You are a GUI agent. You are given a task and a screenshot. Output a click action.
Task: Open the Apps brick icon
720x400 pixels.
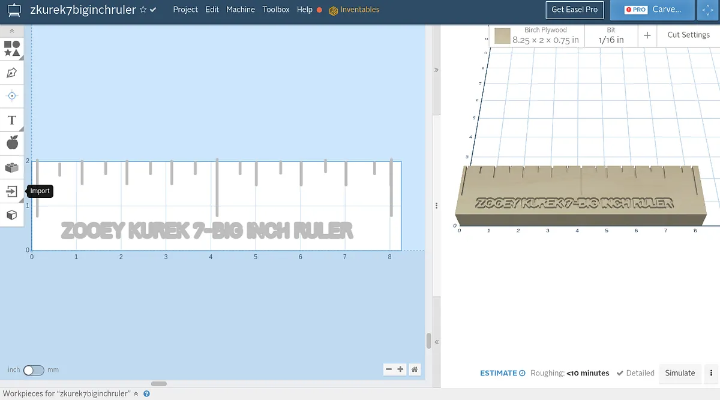click(x=11, y=168)
